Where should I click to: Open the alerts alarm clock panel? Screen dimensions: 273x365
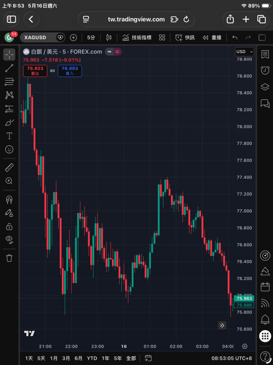(x=265, y=70)
